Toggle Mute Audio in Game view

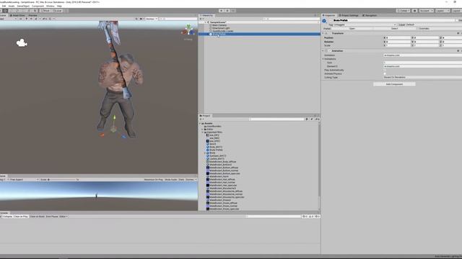[x=171, y=179]
